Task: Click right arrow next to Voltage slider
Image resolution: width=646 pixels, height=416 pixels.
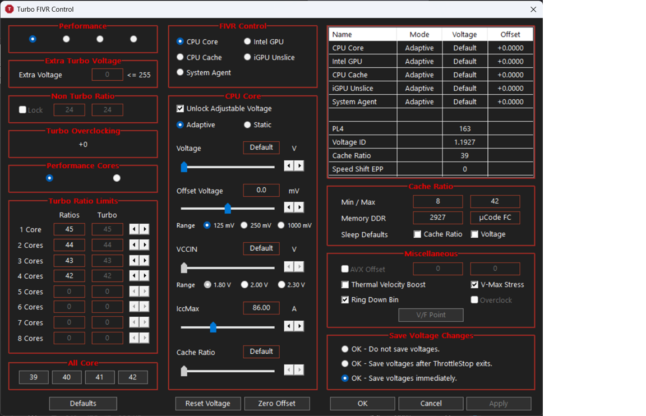Action: pyautogui.click(x=299, y=166)
